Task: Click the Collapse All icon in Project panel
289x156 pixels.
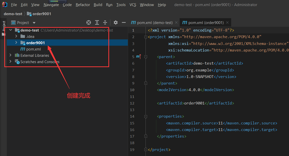Action: point(105,22)
